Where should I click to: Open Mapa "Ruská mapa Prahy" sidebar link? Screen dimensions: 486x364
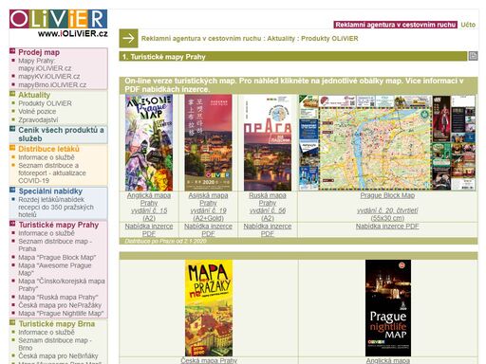pos(58,297)
